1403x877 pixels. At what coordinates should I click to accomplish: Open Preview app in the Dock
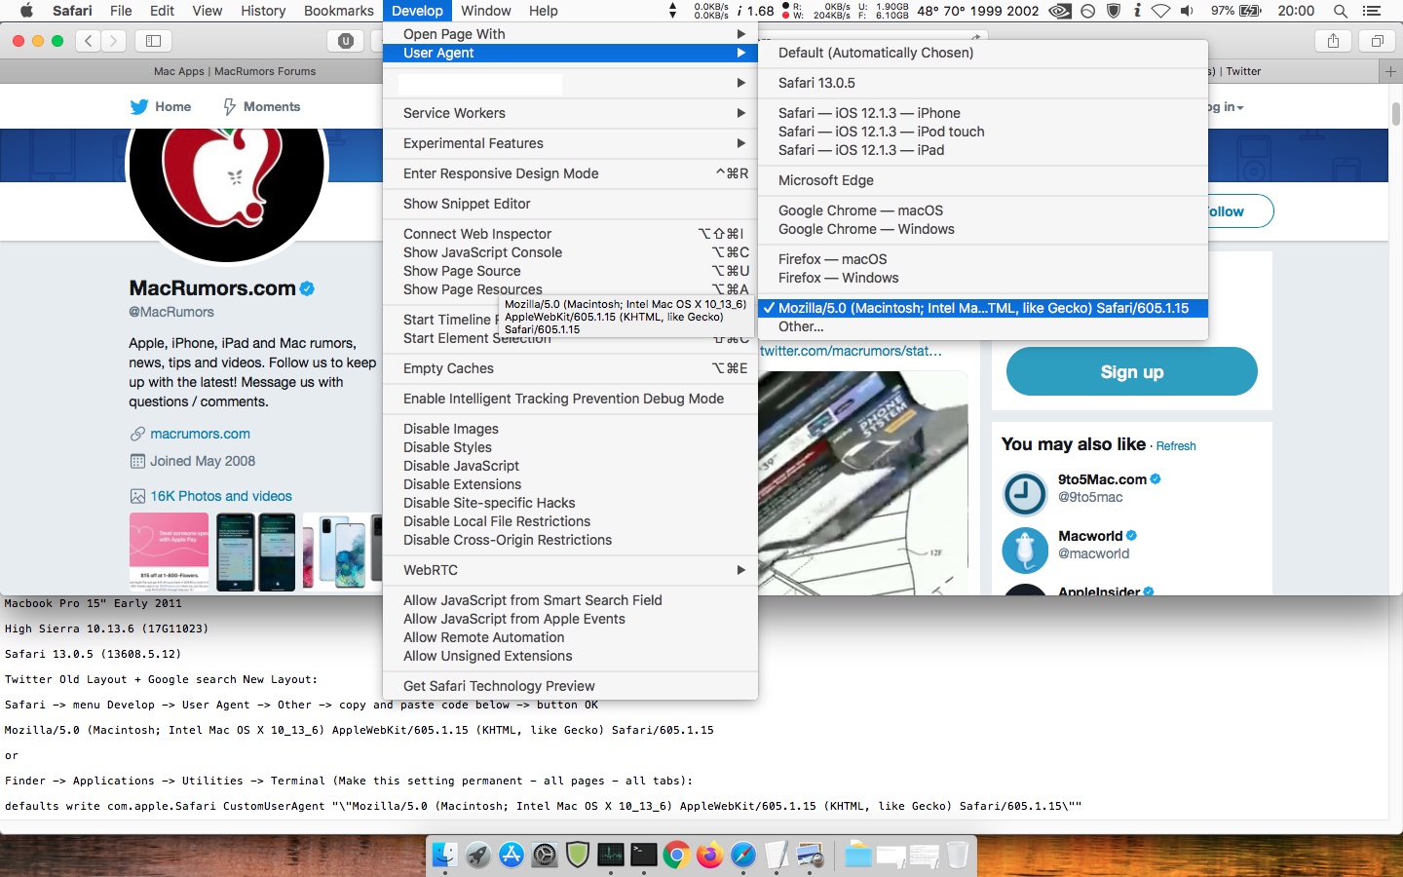coord(810,856)
